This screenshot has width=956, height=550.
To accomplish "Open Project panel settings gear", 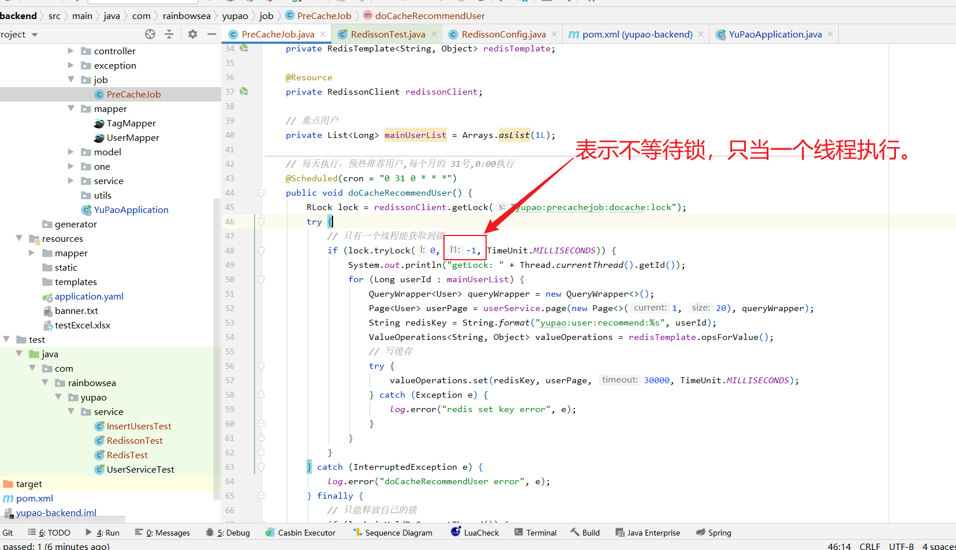I will [193, 34].
